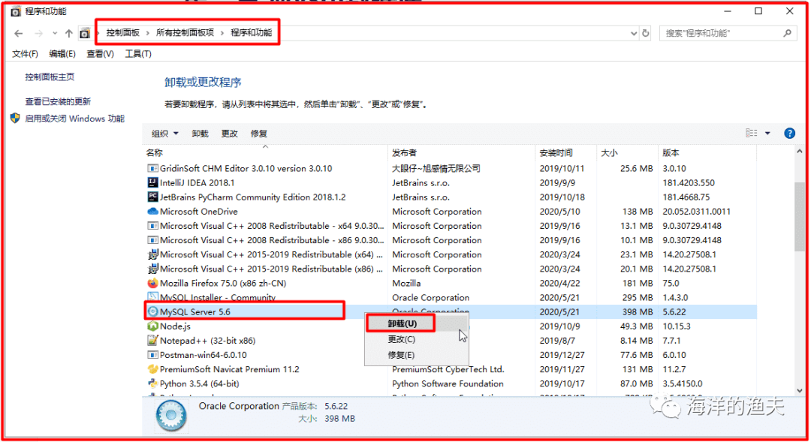The image size is (811, 442).
Task: Open the blue Help icon
Action: [x=789, y=134]
